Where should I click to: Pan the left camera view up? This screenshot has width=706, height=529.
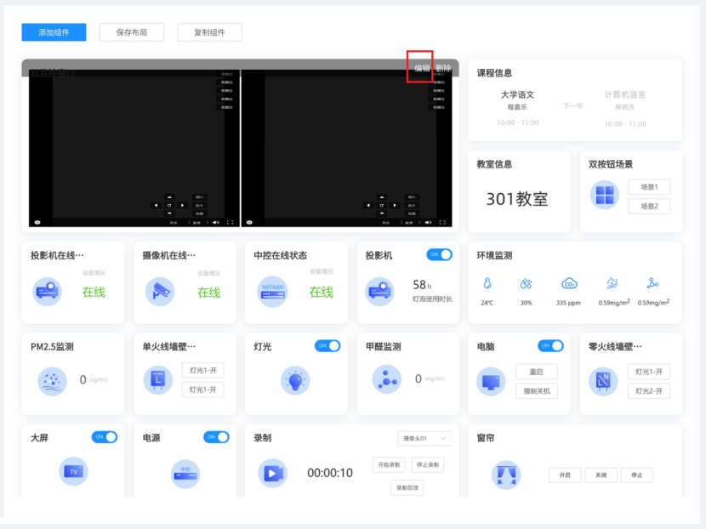tap(169, 197)
